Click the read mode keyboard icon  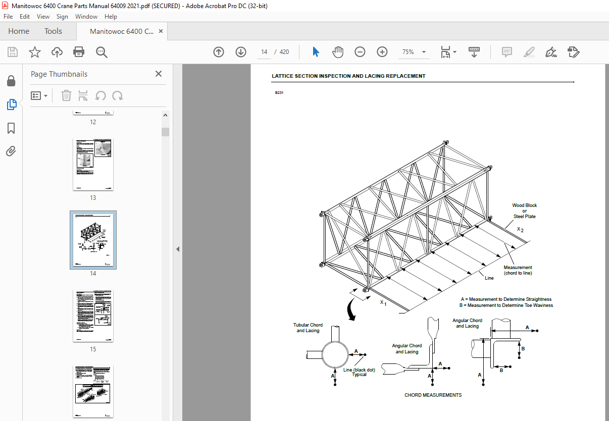[x=474, y=52]
